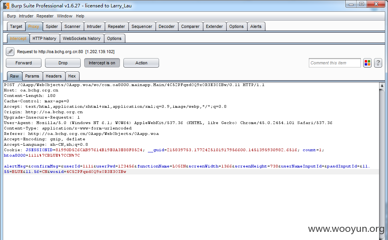Image resolution: width=388 pixels, height=240 pixels.
Task: Open the top-level Options tab
Action: point(236,26)
